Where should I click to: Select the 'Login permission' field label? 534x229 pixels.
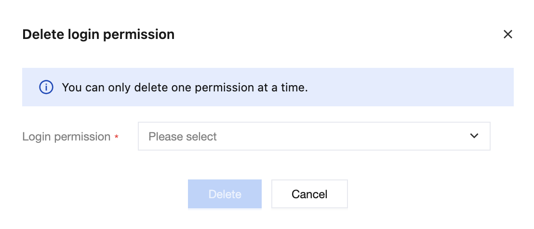[x=67, y=137]
